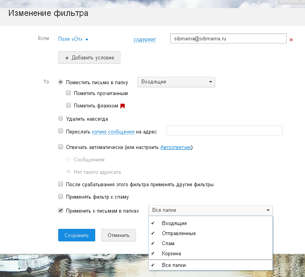Toggle Корзина in the folder list
This screenshot has height=277, width=305.
click(211, 253)
